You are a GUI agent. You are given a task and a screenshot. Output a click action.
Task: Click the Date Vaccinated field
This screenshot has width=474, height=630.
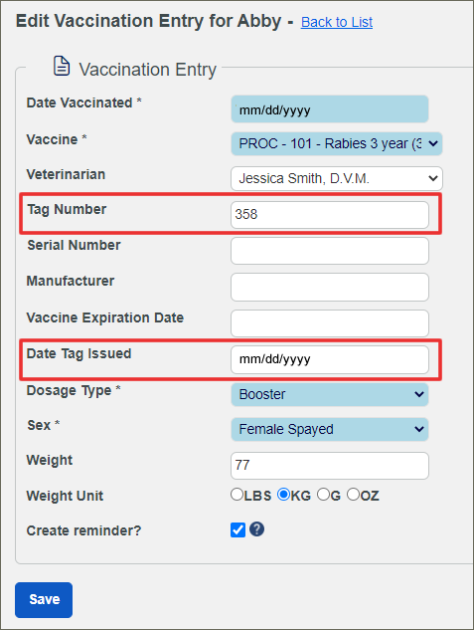coord(330,108)
